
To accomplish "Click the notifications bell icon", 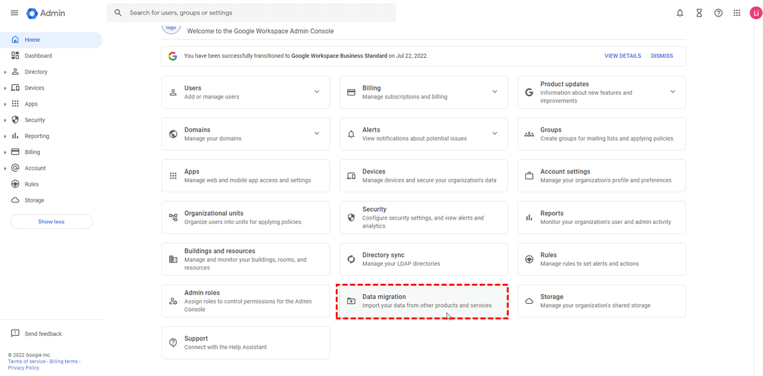I will pos(680,13).
